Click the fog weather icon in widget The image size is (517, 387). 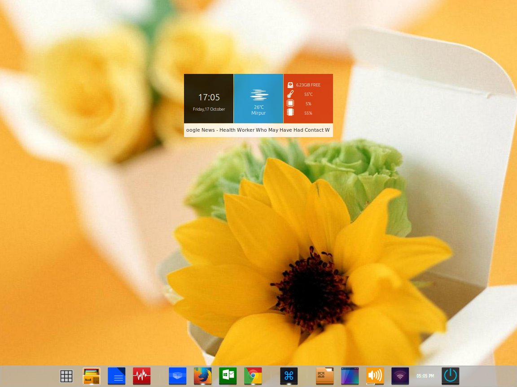(259, 95)
